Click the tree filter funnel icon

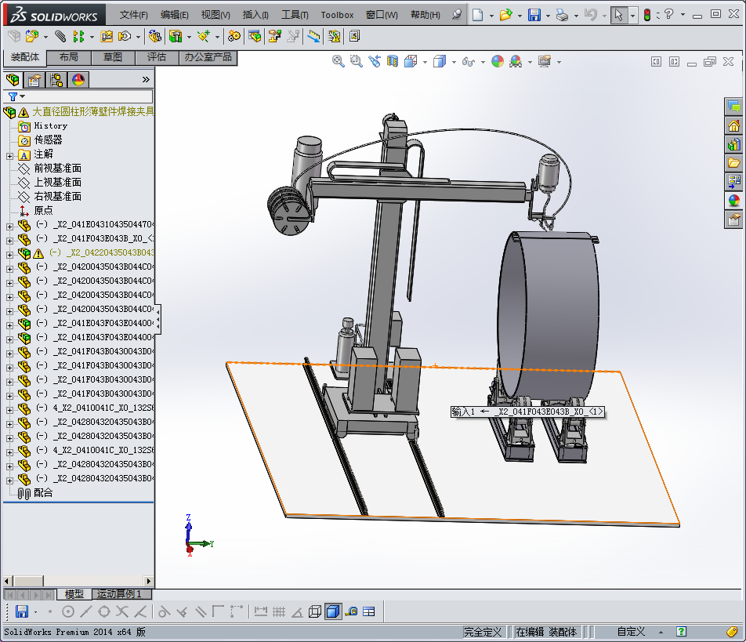pyautogui.click(x=13, y=96)
